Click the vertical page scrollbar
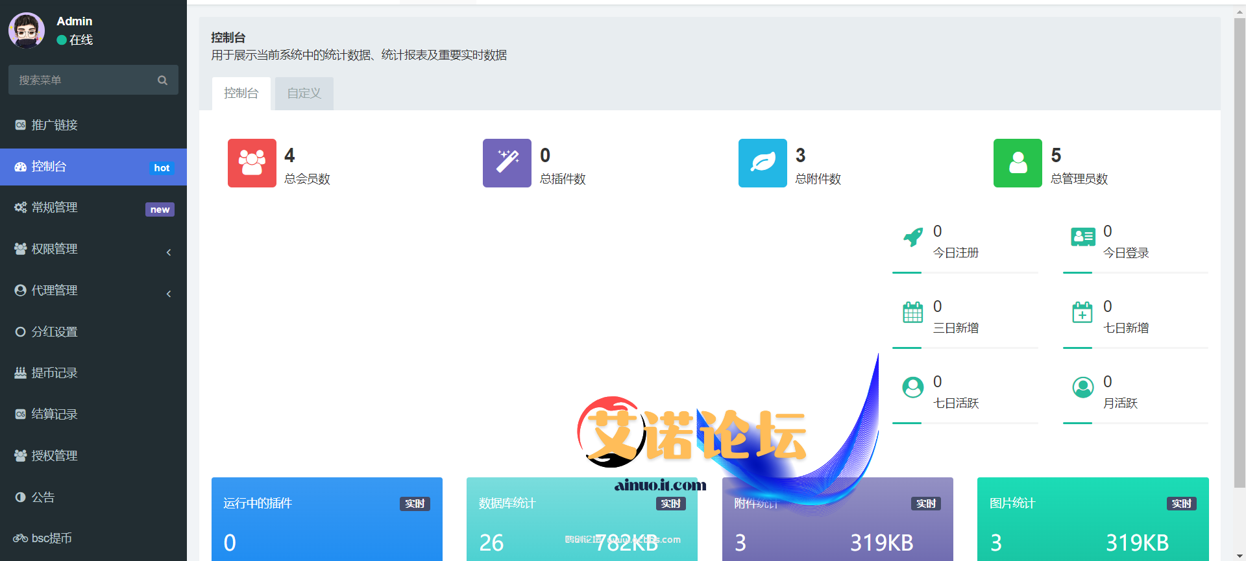The image size is (1246, 561). point(1240,259)
